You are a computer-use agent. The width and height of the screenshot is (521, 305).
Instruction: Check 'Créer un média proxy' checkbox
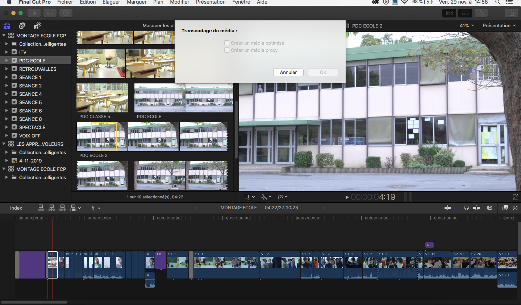pos(227,50)
